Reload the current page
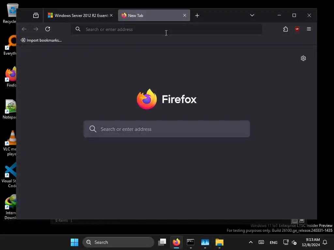Viewport: 334px width, 250px height. click(x=48, y=29)
